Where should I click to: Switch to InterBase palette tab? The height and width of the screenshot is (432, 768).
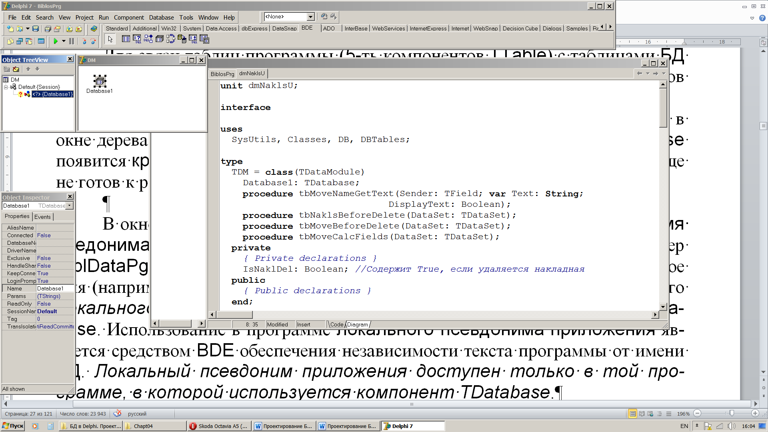click(x=356, y=28)
